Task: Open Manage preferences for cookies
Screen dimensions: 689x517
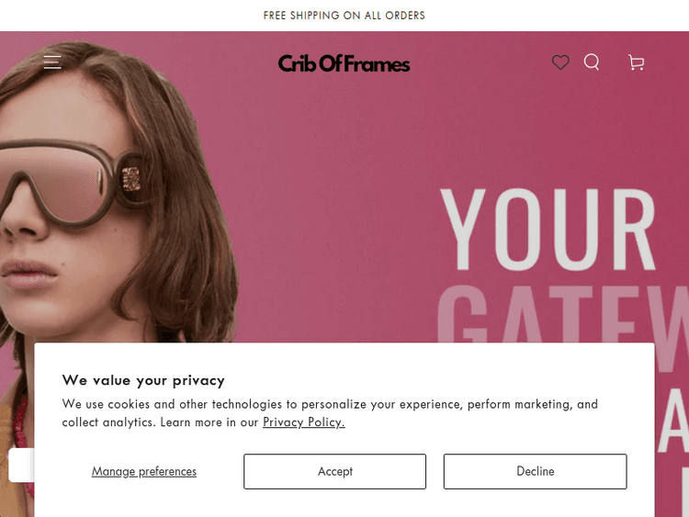Action: coord(144,471)
